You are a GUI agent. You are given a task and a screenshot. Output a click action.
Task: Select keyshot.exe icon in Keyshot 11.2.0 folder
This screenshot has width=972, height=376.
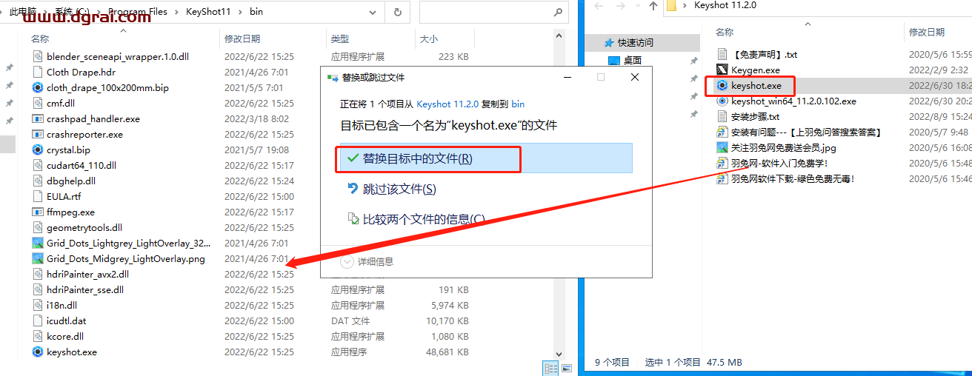pyautogui.click(x=722, y=86)
